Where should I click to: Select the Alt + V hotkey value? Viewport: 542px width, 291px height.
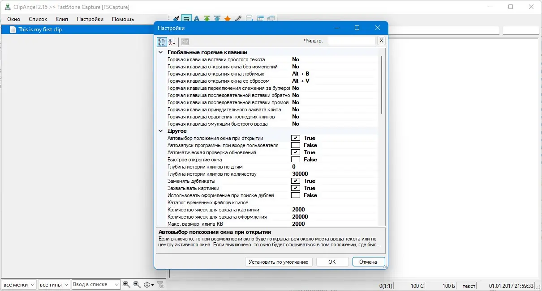301,81
